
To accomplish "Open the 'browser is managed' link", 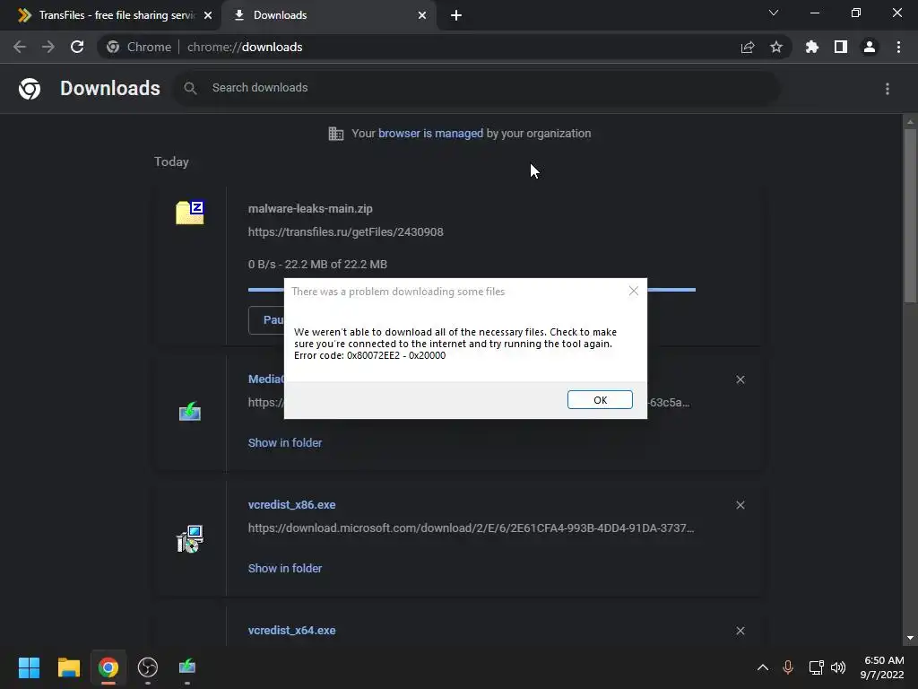I will (x=430, y=134).
